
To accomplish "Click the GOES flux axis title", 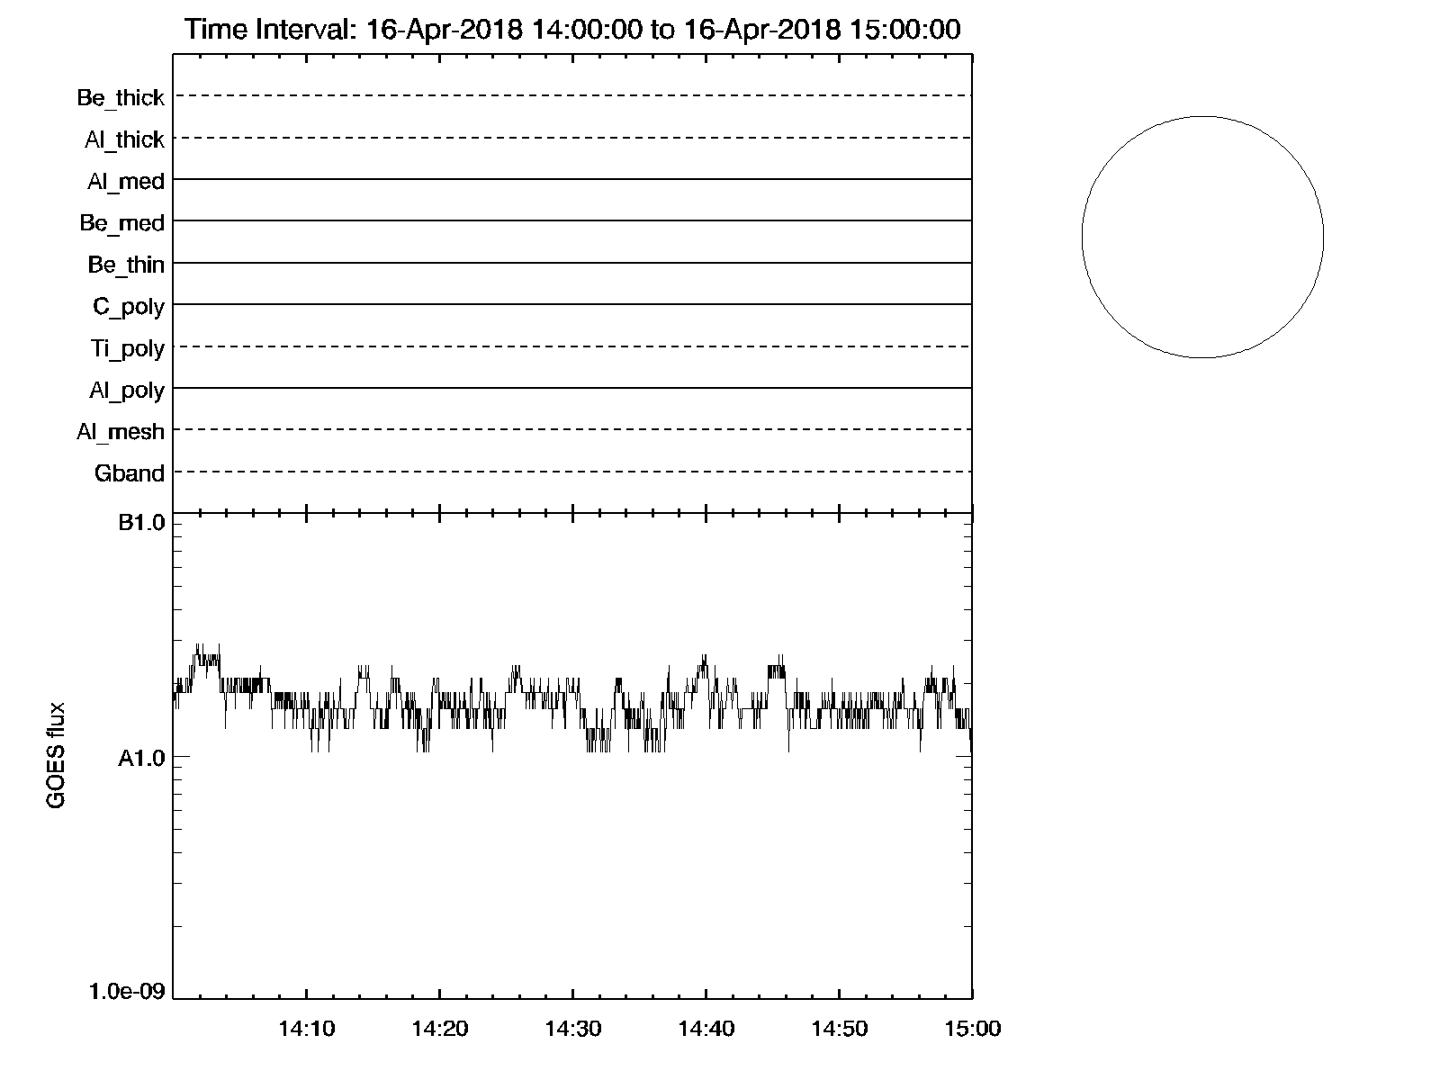I will click(x=56, y=754).
